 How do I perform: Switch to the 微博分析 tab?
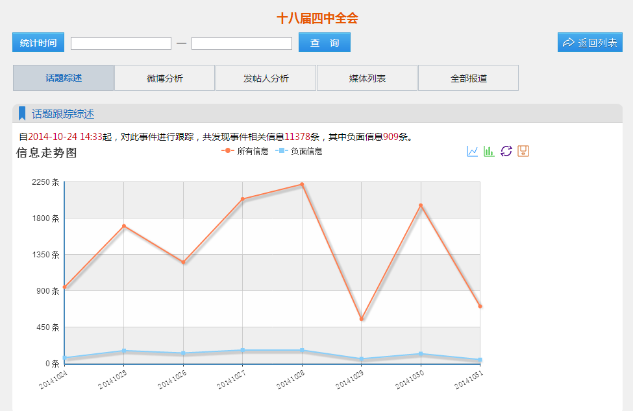pos(164,78)
